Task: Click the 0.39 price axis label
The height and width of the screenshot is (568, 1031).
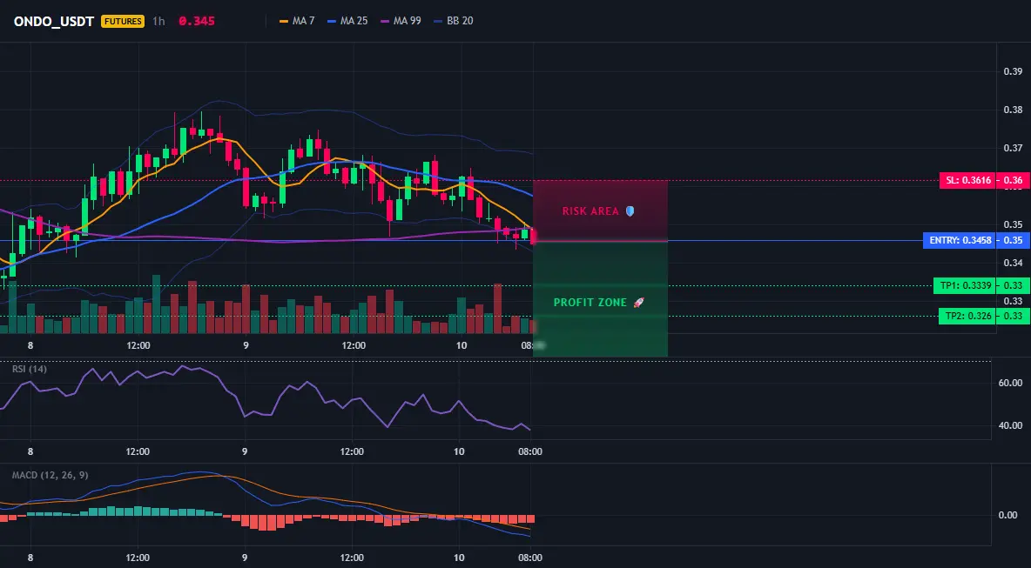Action: point(1013,71)
